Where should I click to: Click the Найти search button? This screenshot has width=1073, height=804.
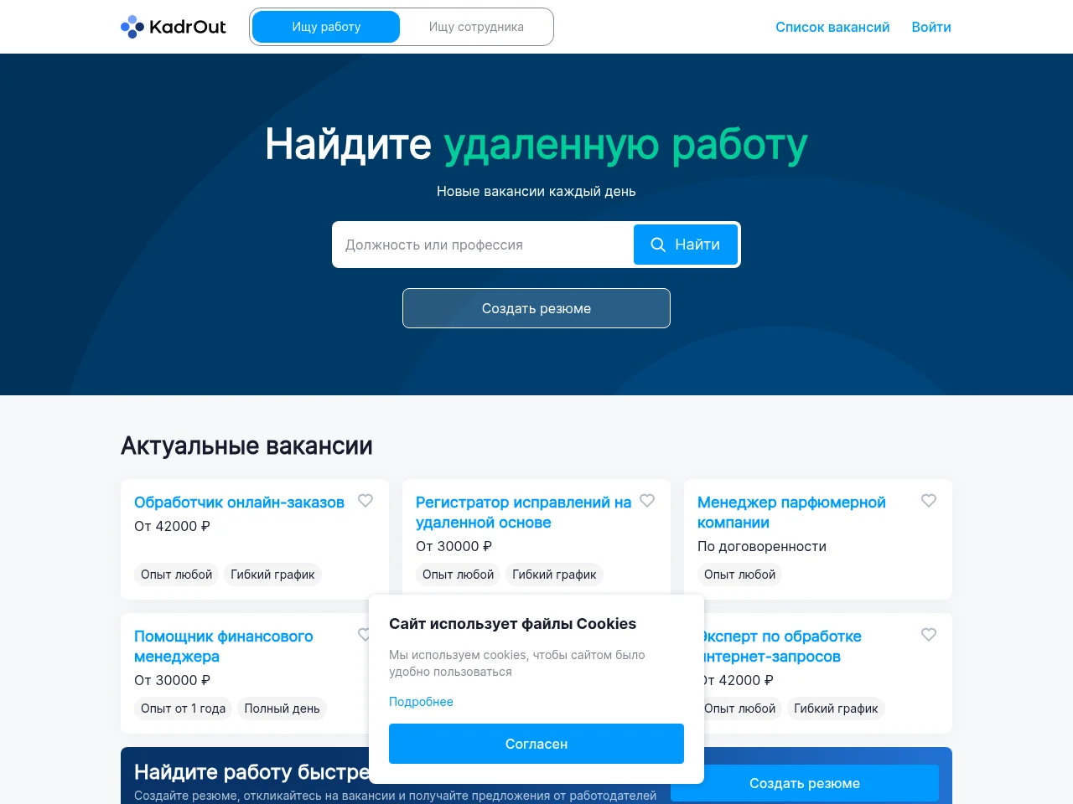pos(686,245)
